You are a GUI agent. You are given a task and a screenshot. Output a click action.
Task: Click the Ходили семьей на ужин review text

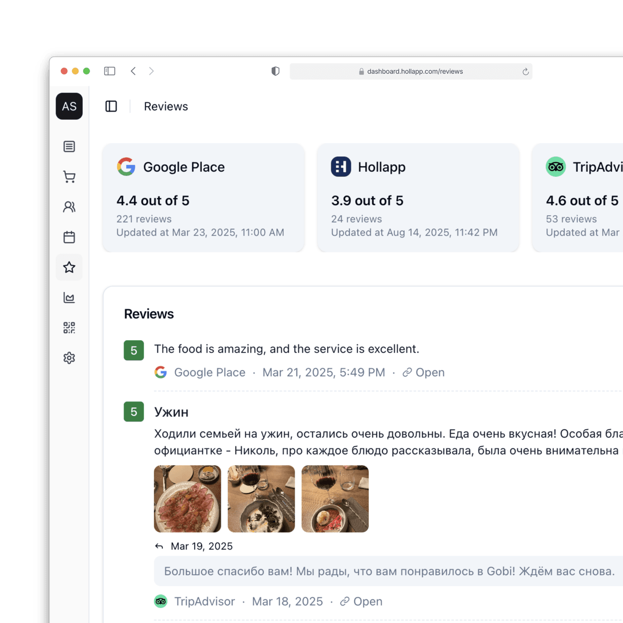pyautogui.click(x=388, y=442)
